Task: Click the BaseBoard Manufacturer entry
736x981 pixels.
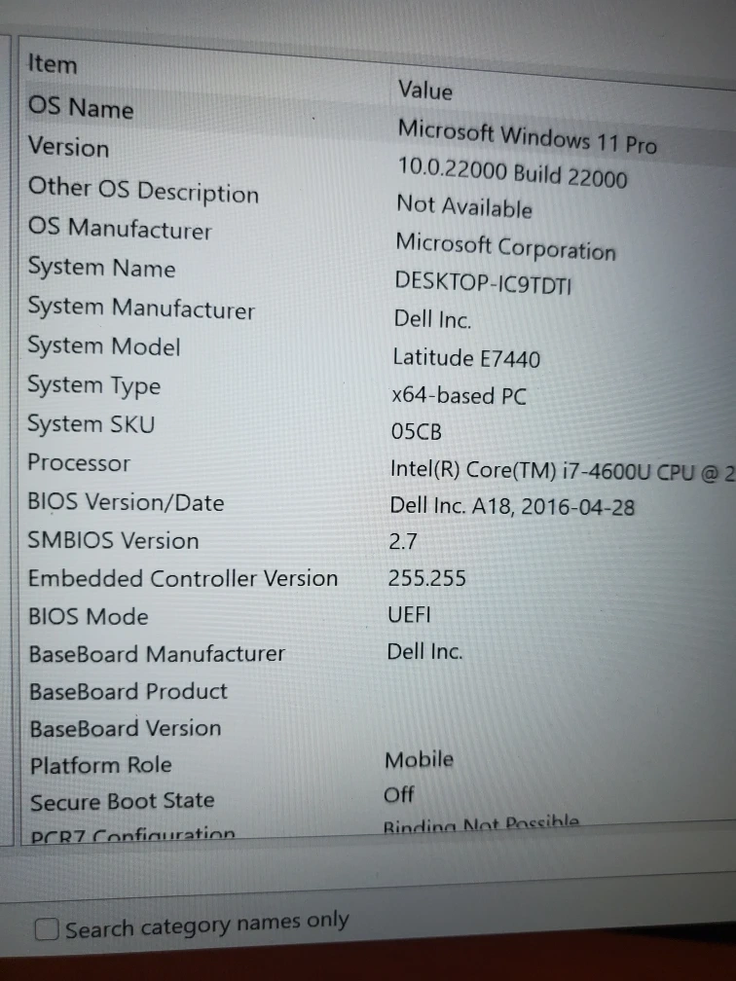Action: (157, 654)
